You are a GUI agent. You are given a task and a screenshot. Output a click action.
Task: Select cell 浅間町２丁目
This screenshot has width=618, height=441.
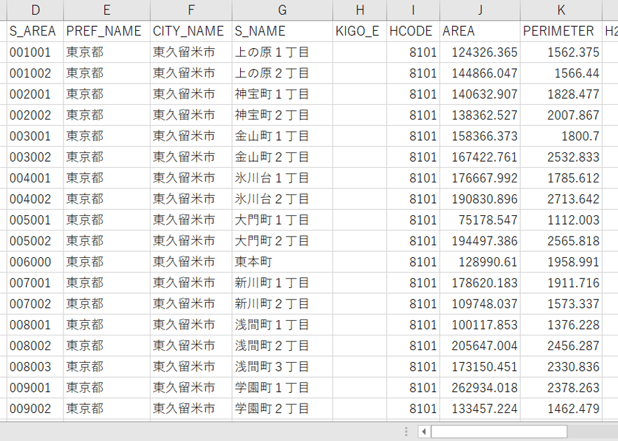(282, 345)
